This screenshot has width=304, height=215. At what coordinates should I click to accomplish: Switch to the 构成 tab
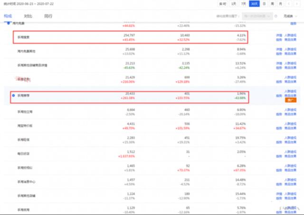8,16
